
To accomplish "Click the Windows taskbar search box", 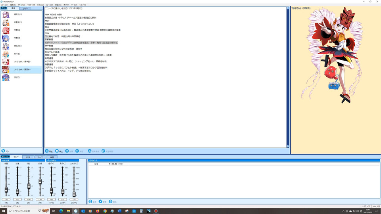I will 29,211.
